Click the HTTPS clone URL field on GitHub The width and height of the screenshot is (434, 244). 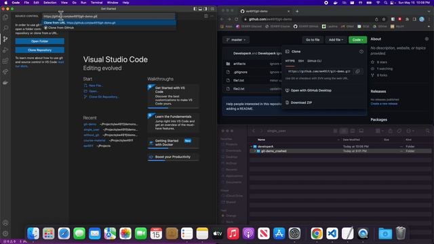coord(319,71)
